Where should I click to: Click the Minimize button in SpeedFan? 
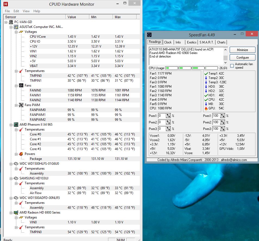tap(242, 50)
